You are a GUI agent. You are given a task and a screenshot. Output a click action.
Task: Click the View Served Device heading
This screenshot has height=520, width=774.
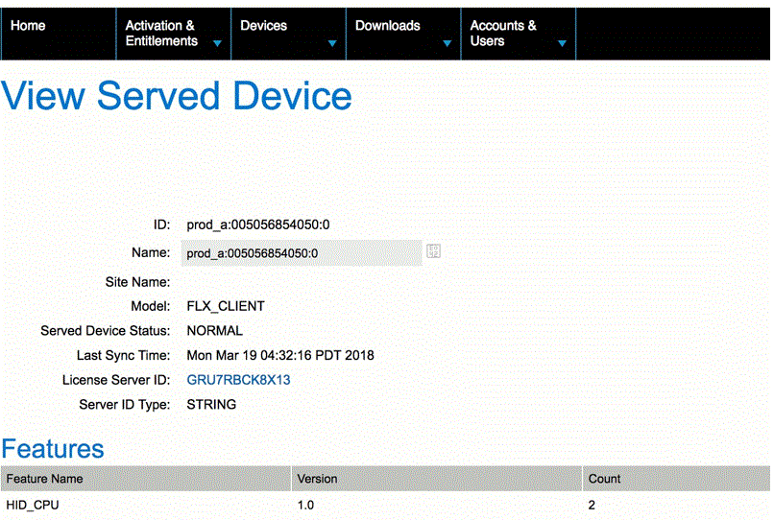pyautogui.click(x=177, y=96)
